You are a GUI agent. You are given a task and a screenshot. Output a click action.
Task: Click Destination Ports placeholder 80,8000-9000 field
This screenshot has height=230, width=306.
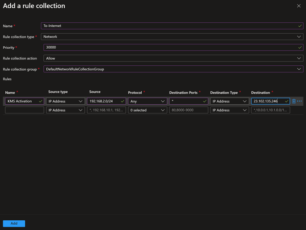(189, 110)
